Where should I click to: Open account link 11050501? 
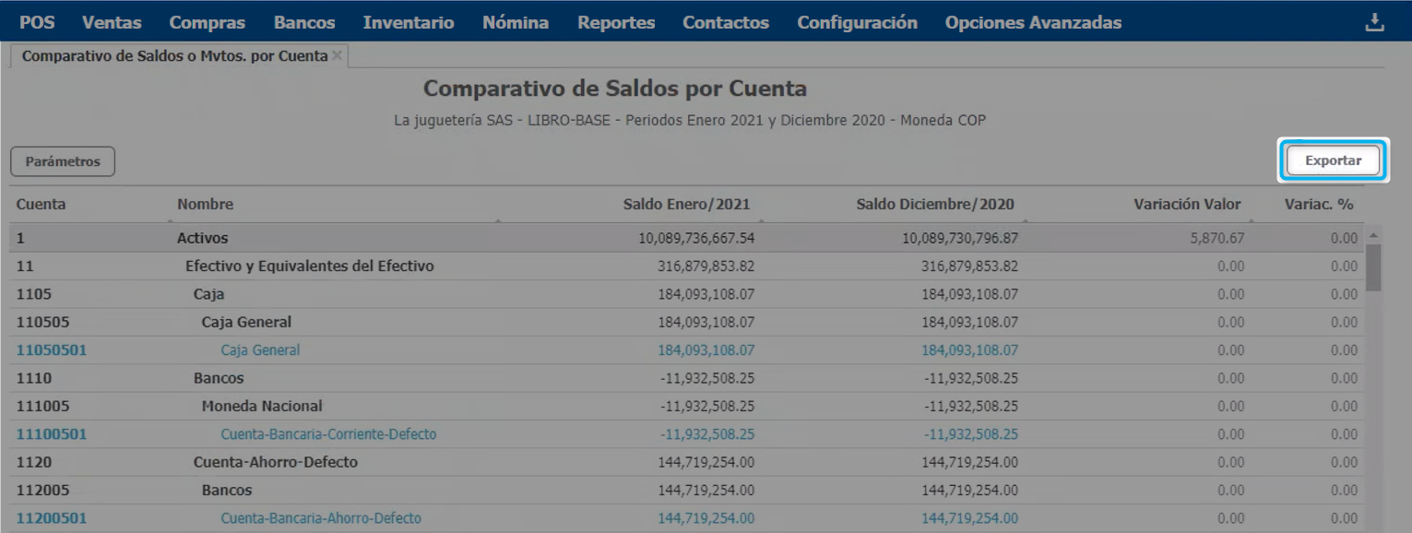tap(52, 350)
